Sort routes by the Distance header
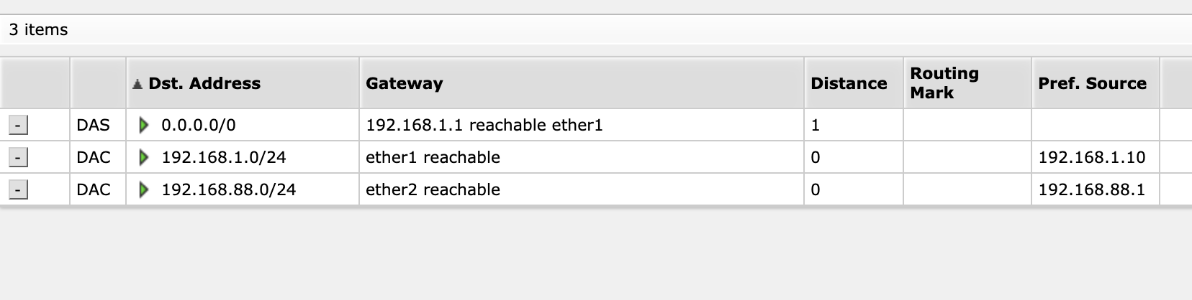 click(848, 84)
